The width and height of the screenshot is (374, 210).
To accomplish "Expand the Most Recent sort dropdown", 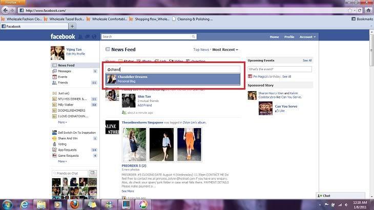I will (225, 50).
